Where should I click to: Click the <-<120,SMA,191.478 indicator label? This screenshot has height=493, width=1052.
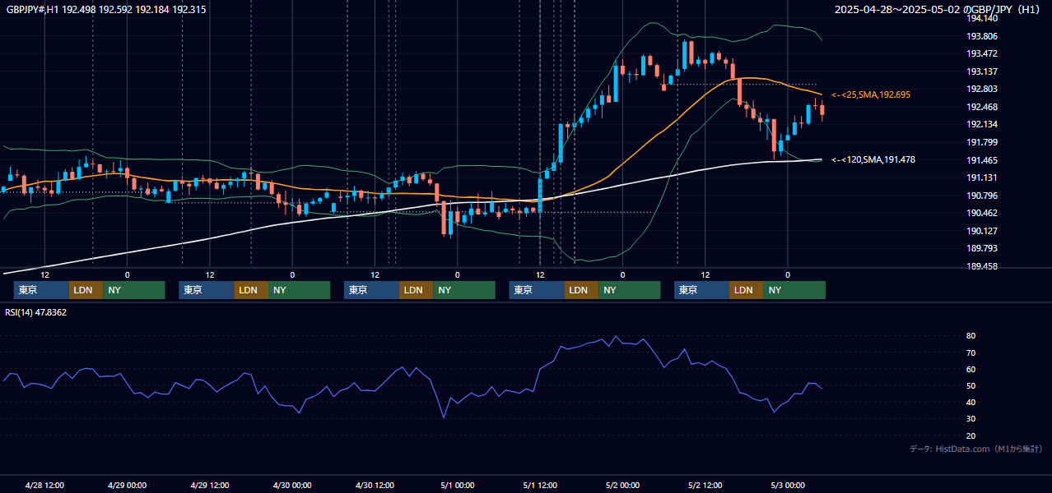873,160
